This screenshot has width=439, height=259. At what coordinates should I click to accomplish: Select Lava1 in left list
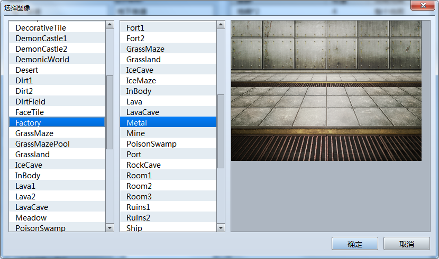click(57, 186)
